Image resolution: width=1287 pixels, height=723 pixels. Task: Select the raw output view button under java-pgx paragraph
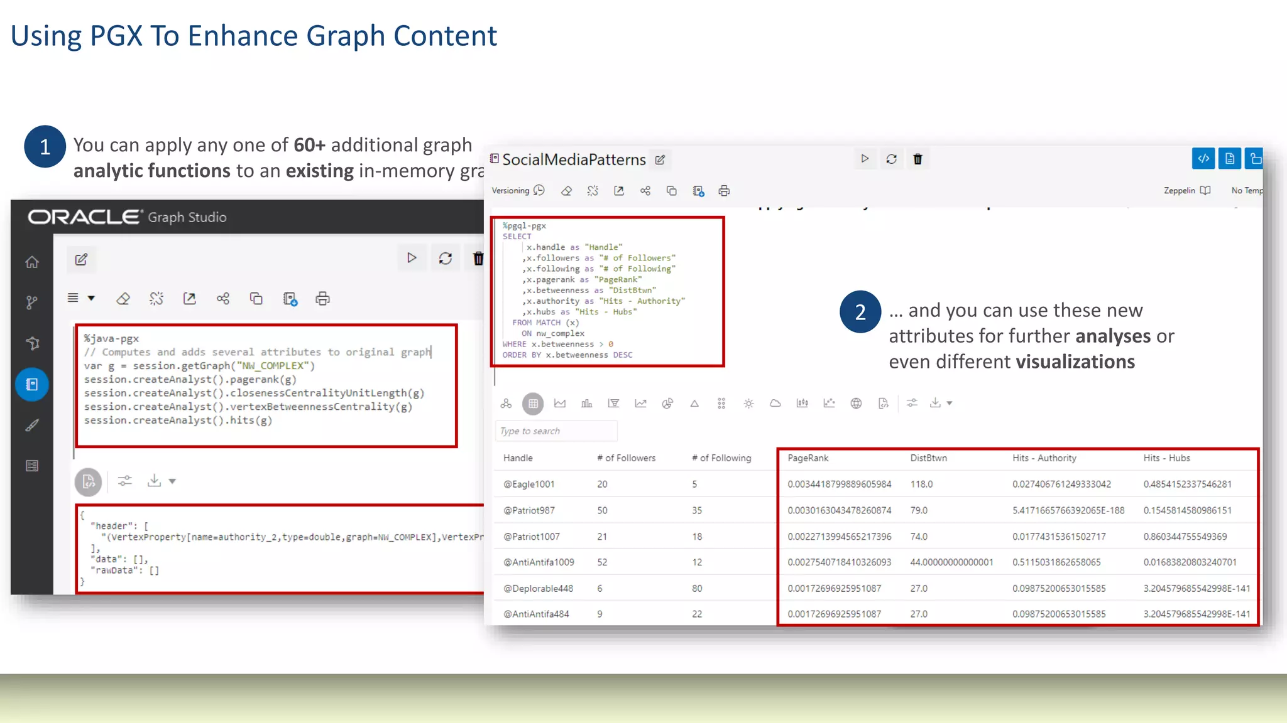click(x=89, y=481)
